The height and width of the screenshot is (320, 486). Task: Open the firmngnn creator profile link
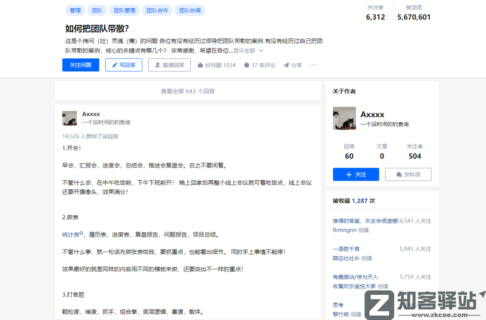point(344,230)
